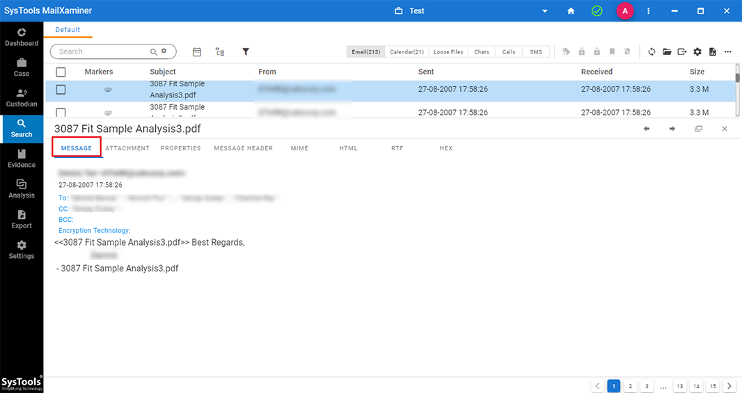Go to page 2 of results
This screenshot has height=393, width=742.
tap(631, 386)
